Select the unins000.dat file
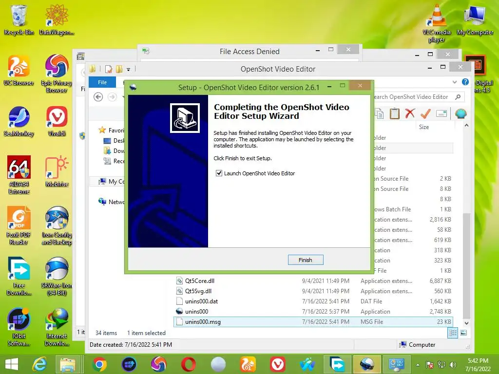499x374 pixels. [201, 301]
